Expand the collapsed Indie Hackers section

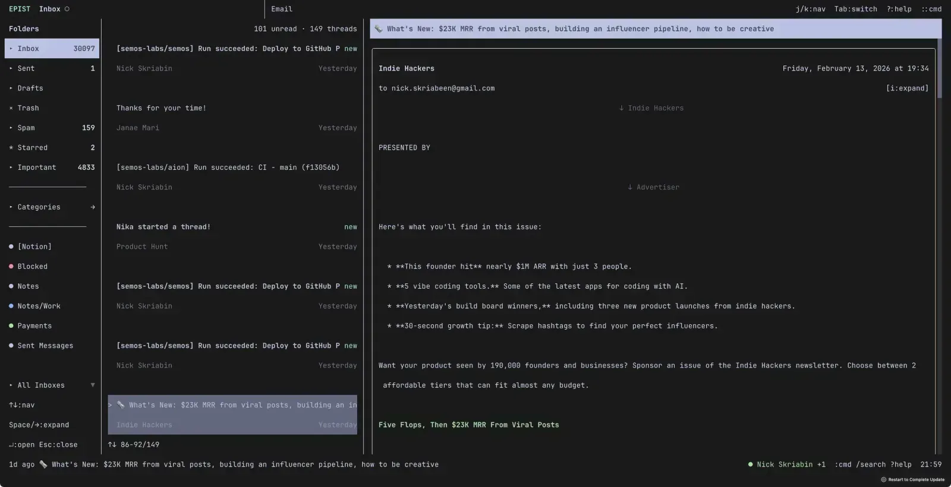(651, 108)
